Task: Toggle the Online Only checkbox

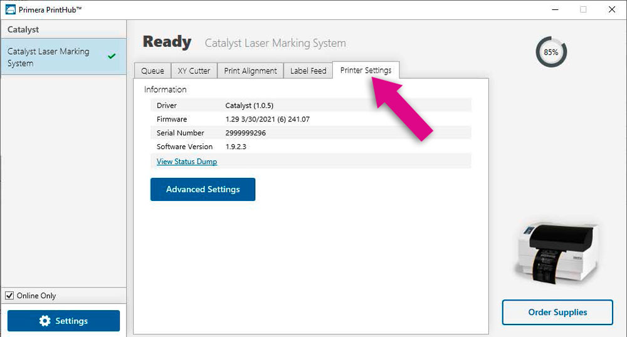Action: (9, 296)
